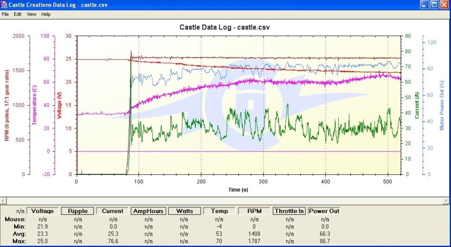Toggle the RPM data series button

click(254, 211)
